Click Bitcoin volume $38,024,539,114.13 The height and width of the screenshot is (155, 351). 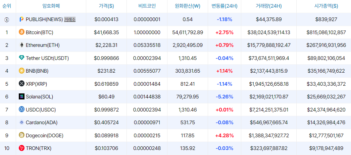click(269, 32)
